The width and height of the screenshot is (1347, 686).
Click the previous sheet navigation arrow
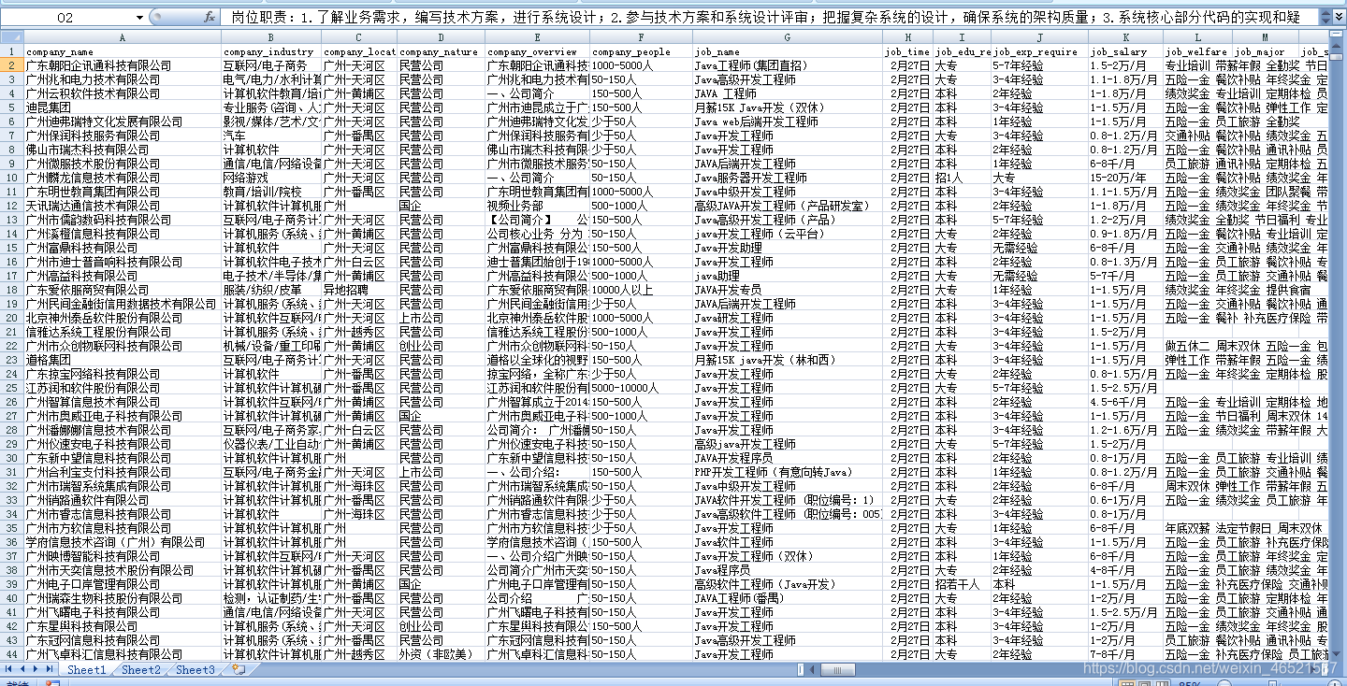pos(22,669)
